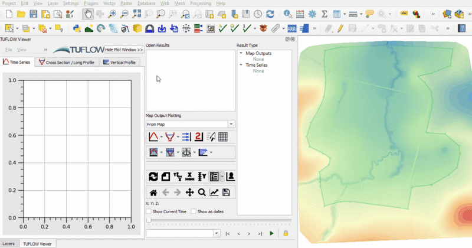Click the time series plotting tool icon
The height and width of the screenshot is (248, 472).
(x=153, y=137)
